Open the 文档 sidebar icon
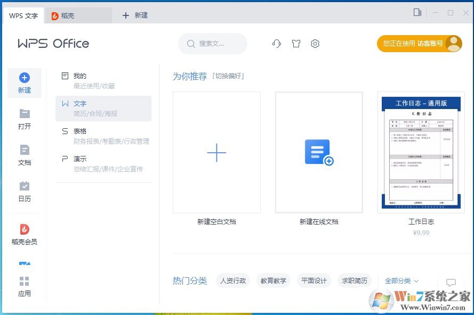474x315 pixels. point(25,150)
